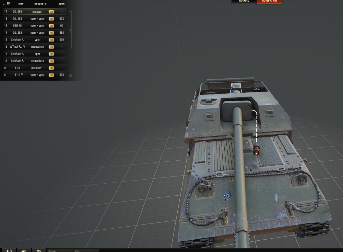
Task: Click the БП badge in WT auf Pz. IV row
Action: click(x=51, y=47)
